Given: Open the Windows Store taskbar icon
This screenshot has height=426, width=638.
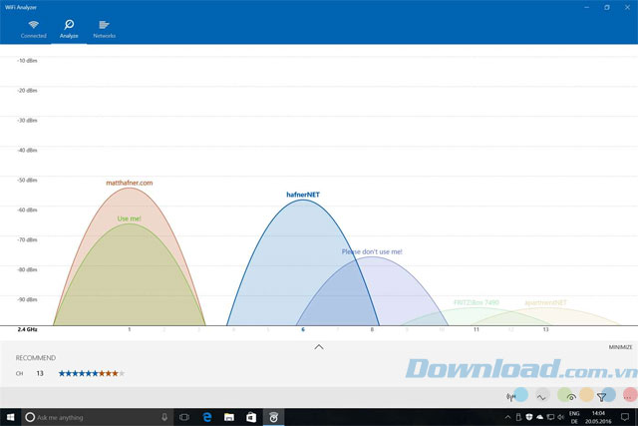Looking at the screenshot, I should tap(251, 417).
